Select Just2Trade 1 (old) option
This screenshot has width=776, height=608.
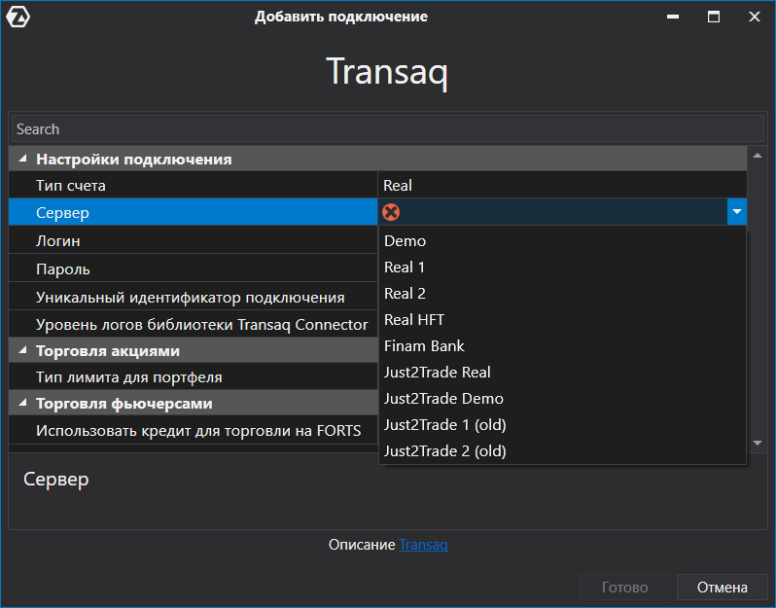[x=562, y=424]
